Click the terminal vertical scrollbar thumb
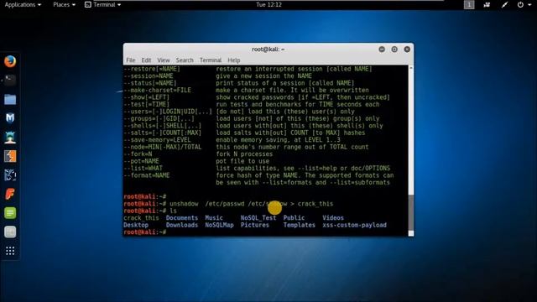 [411, 212]
